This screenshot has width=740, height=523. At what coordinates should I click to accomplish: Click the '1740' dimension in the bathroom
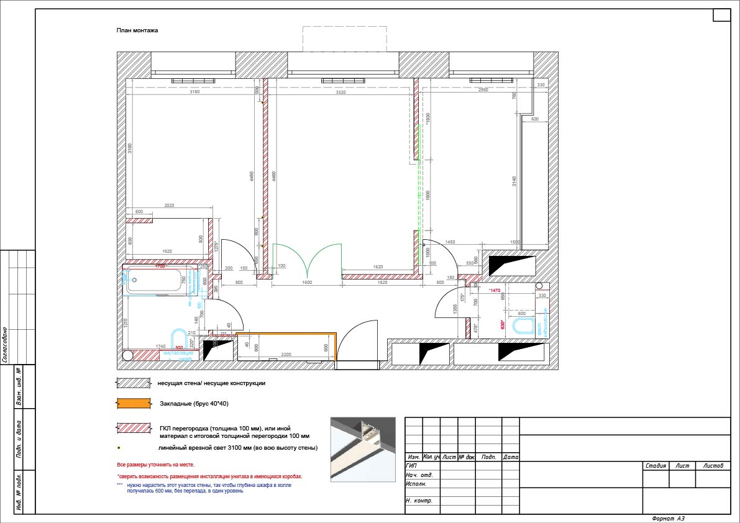pyautogui.click(x=160, y=346)
